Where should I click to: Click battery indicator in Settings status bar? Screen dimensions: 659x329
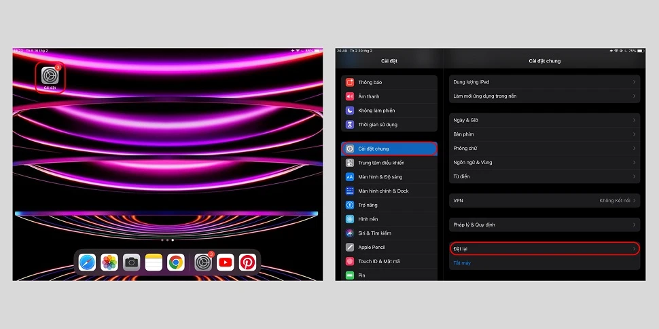[640, 51]
